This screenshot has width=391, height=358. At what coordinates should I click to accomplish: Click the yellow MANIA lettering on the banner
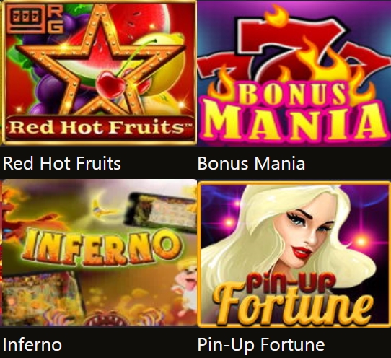[x=294, y=123]
